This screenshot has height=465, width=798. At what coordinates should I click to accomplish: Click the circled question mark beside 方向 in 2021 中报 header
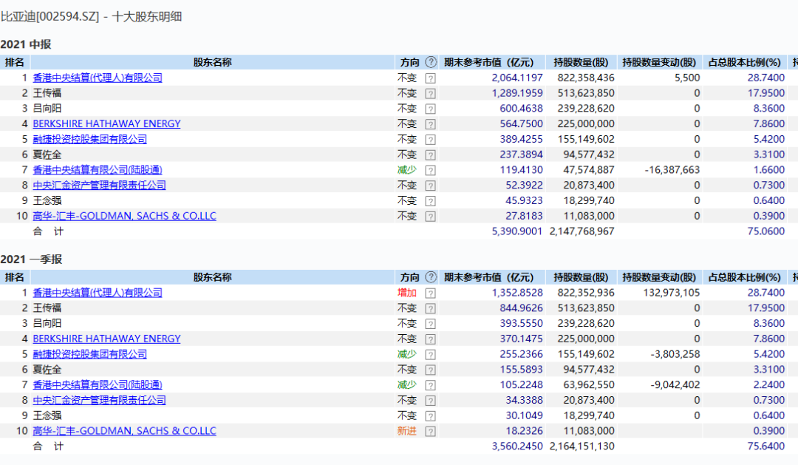[x=431, y=63]
